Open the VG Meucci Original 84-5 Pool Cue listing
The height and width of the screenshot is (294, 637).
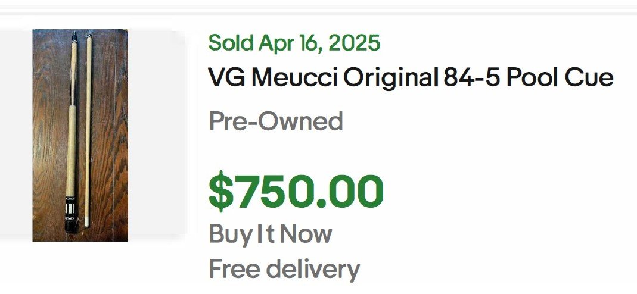click(x=411, y=77)
